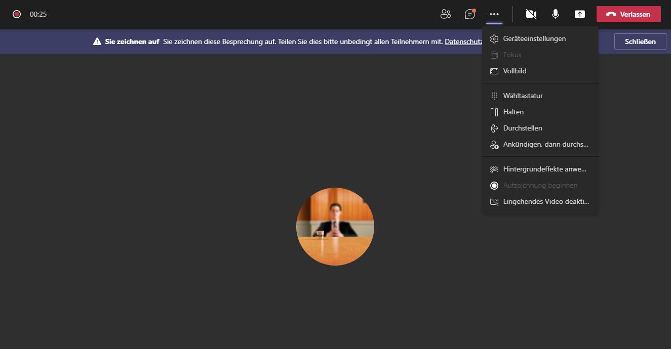Click the warning triangle icon in banner
671x349 pixels.
(97, 41)
